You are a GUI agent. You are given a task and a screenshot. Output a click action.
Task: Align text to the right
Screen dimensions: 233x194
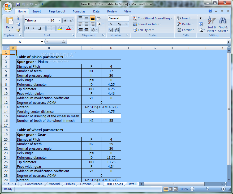92,24
